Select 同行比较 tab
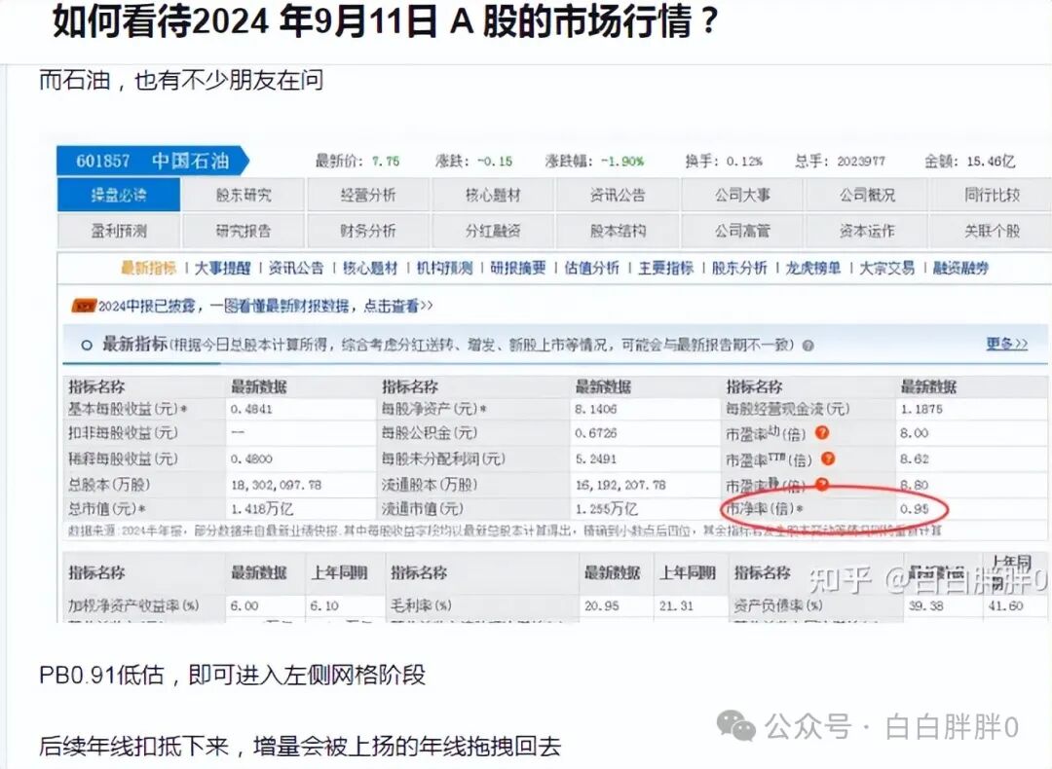 pos(992,195)
